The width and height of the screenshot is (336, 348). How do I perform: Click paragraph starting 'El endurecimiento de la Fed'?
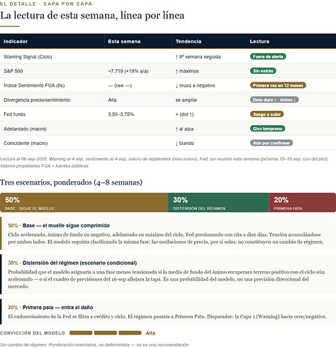(167, 317)
